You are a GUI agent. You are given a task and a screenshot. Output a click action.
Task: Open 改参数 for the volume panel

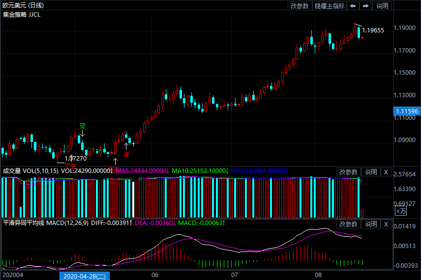point(349,172)
